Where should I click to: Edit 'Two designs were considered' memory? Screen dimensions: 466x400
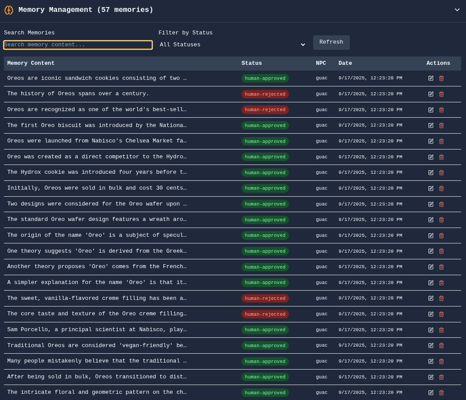coord(431,204)
